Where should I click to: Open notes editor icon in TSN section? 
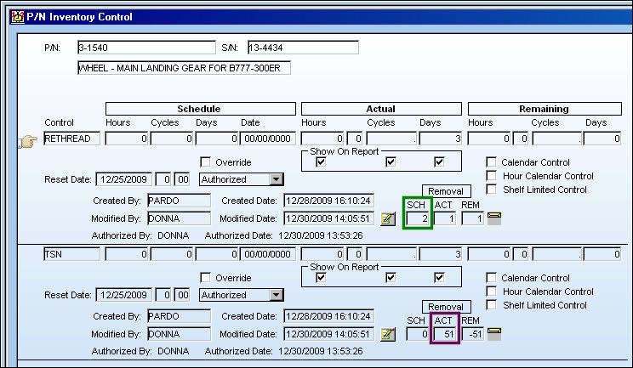[388, 335]
